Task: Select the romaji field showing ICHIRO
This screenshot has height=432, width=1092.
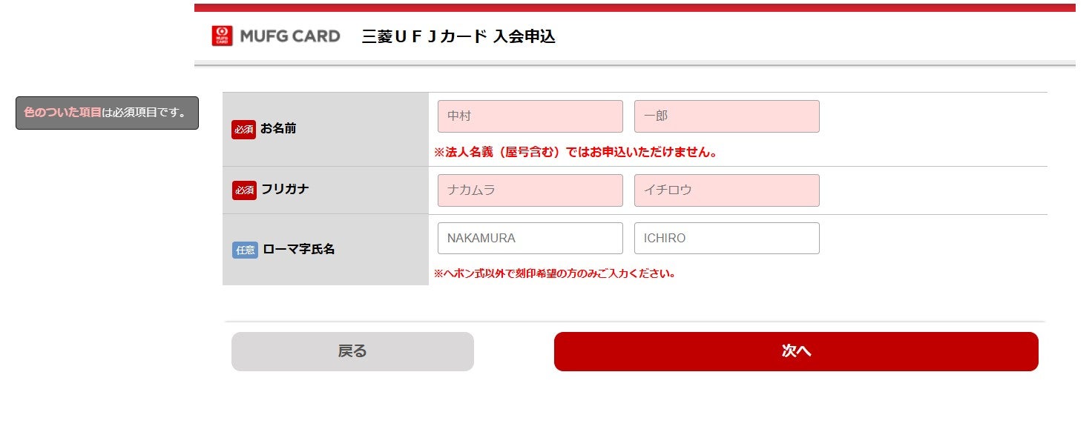Action: 726,239
